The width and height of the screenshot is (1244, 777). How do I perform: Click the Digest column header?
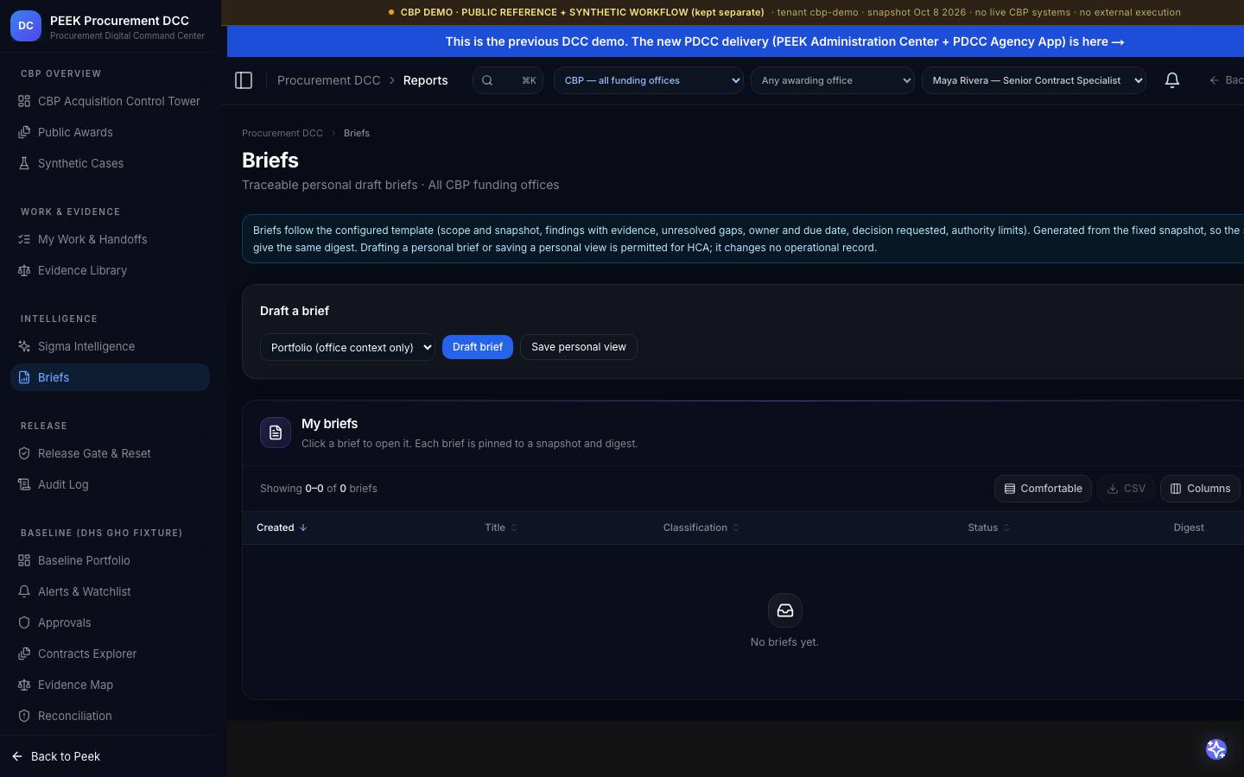[x=1189, y=527]
